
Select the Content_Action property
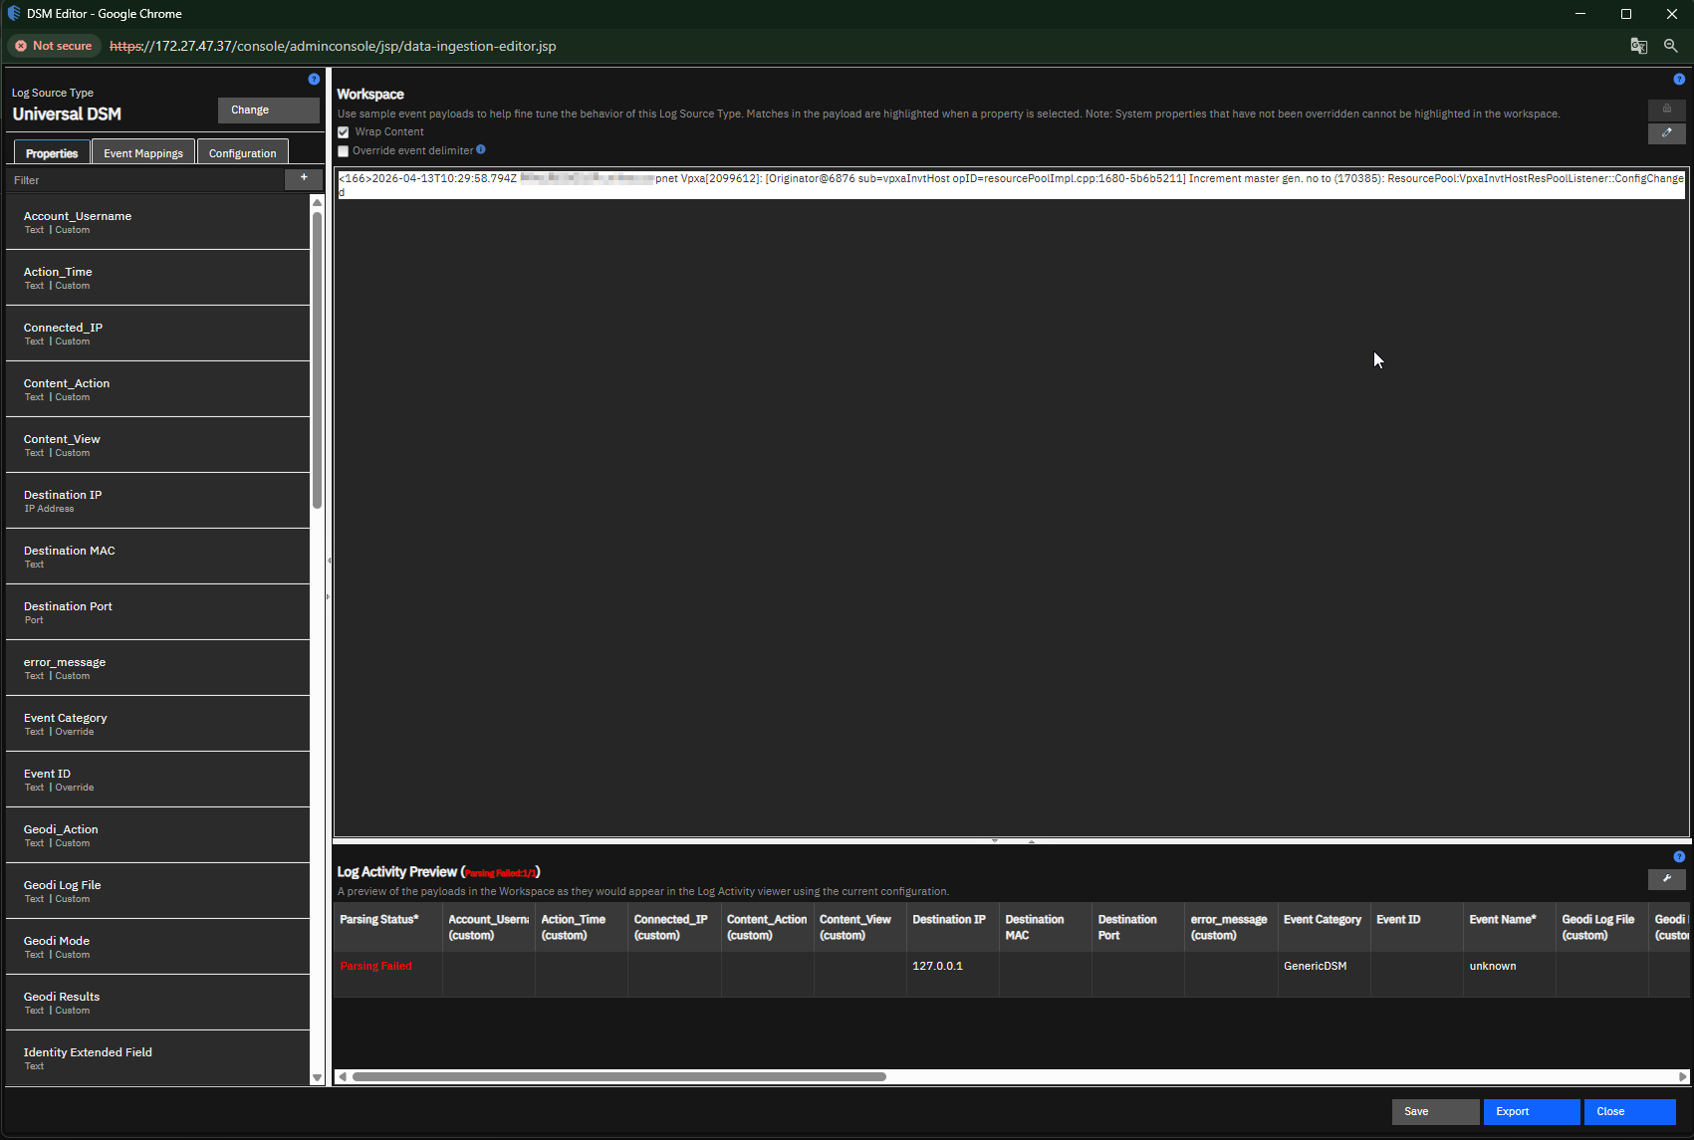(x=158, y=389)
